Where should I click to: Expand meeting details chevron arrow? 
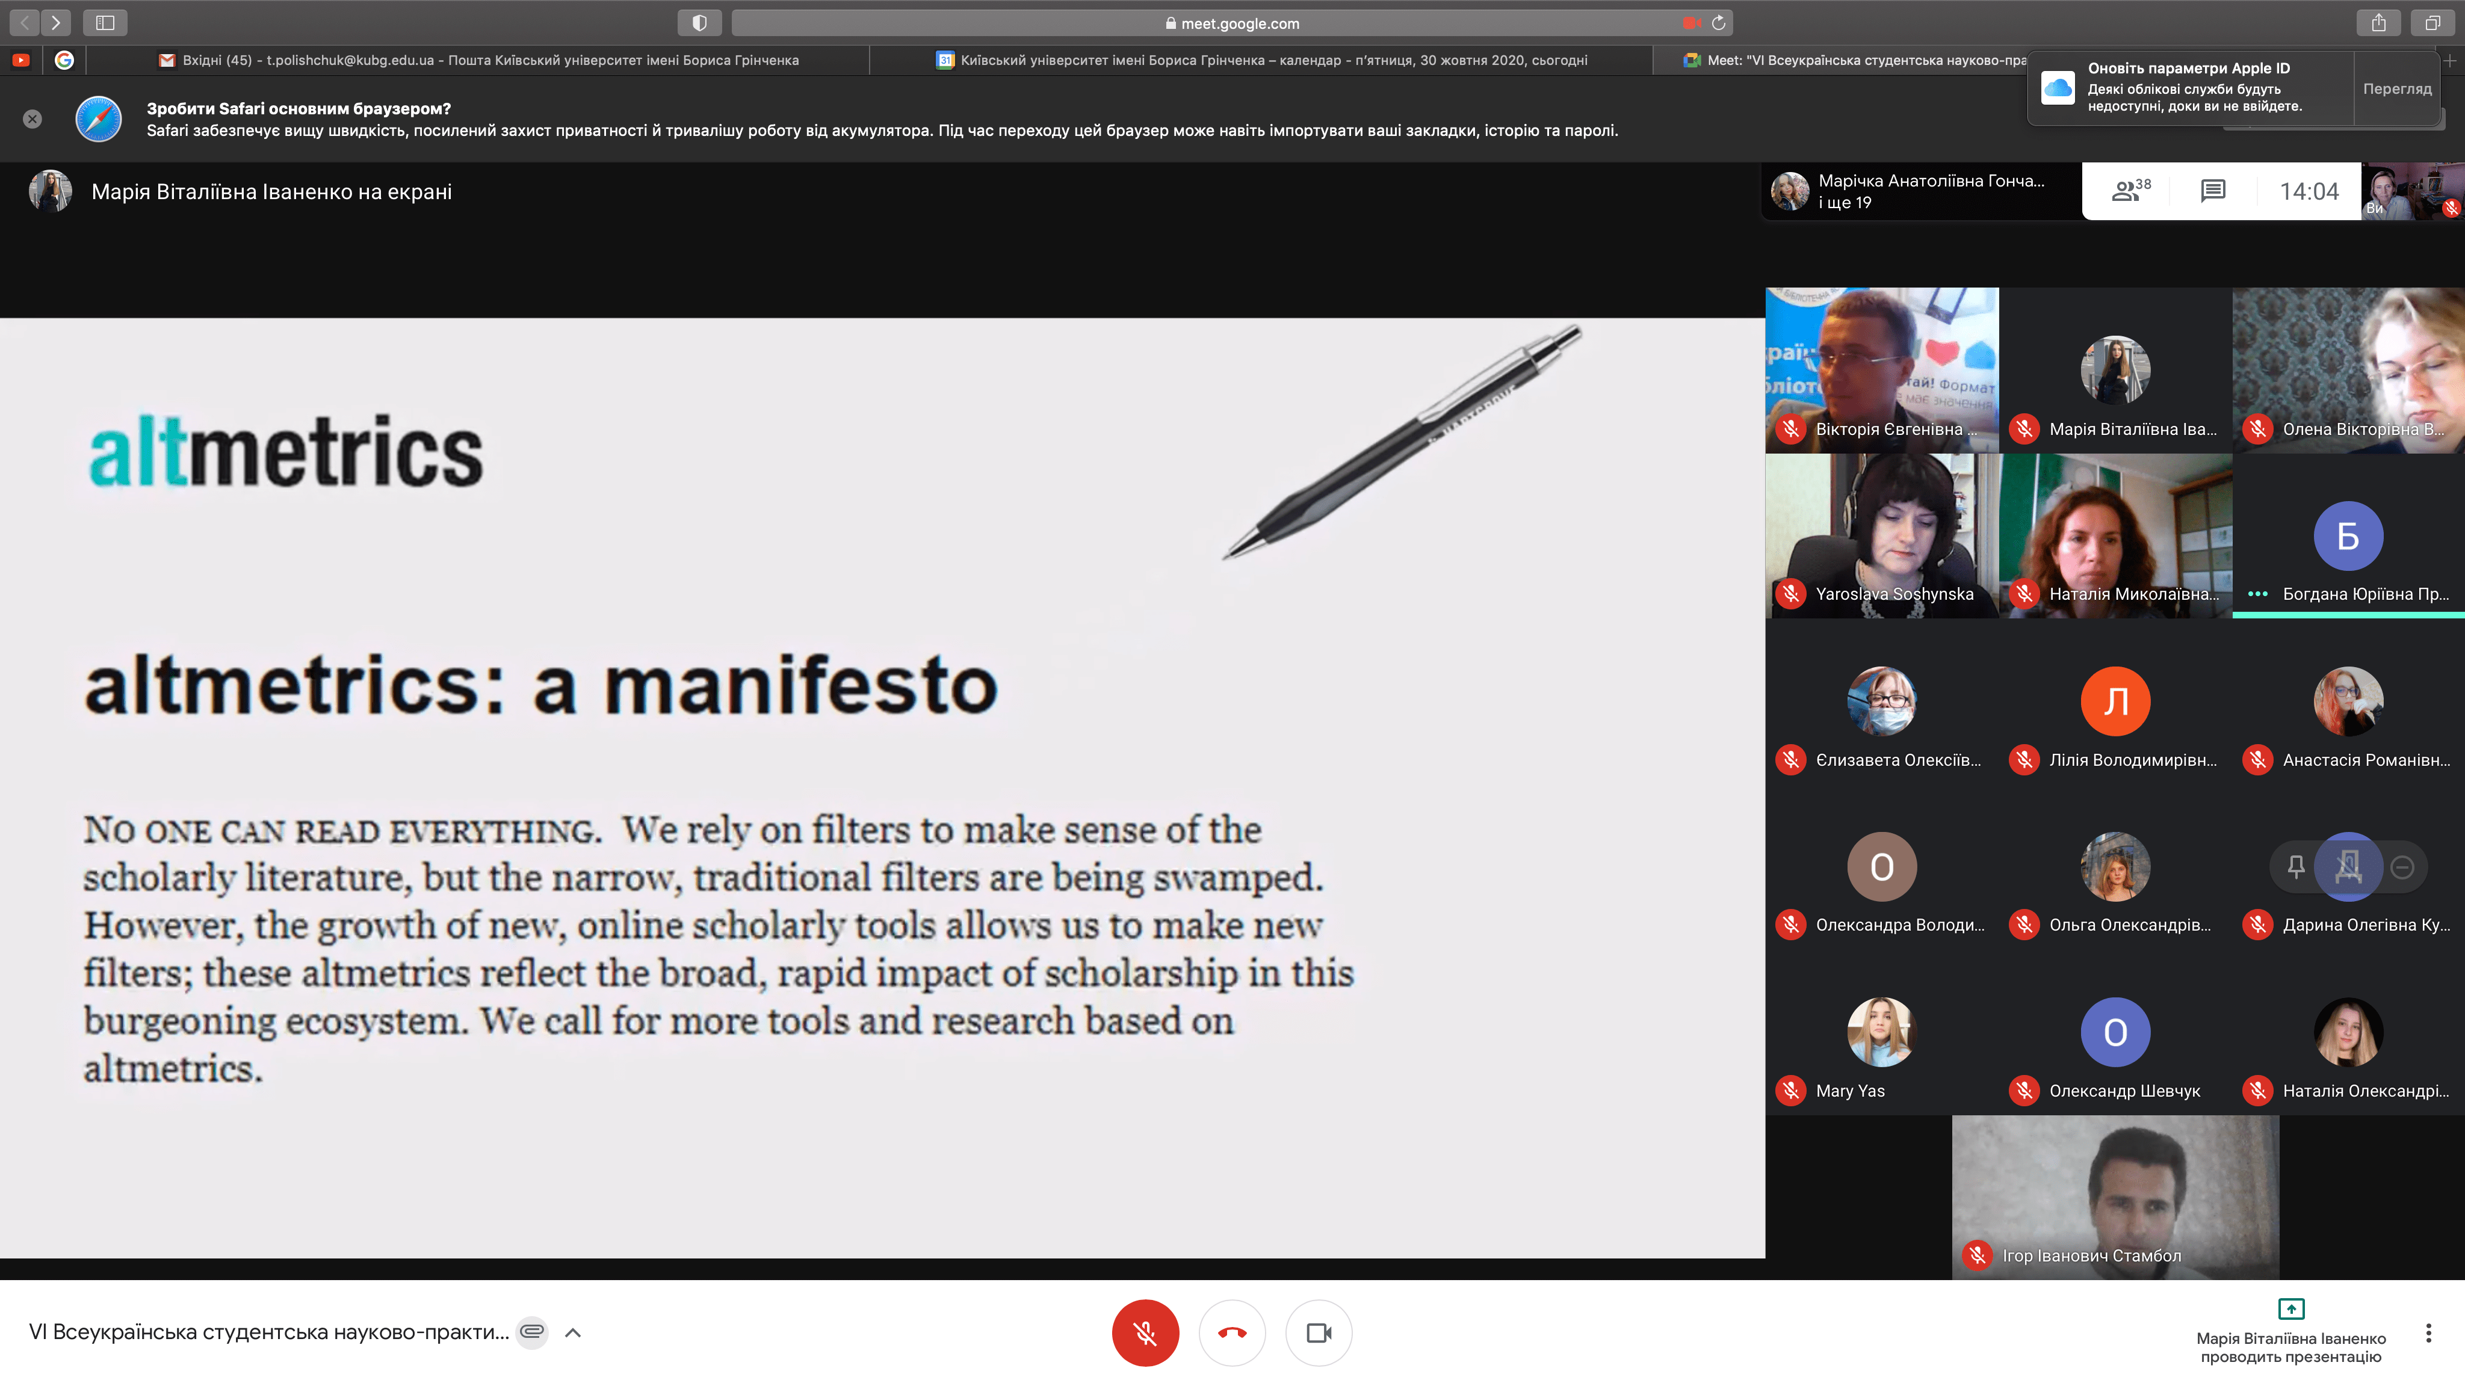click(x=573, y=1332)
